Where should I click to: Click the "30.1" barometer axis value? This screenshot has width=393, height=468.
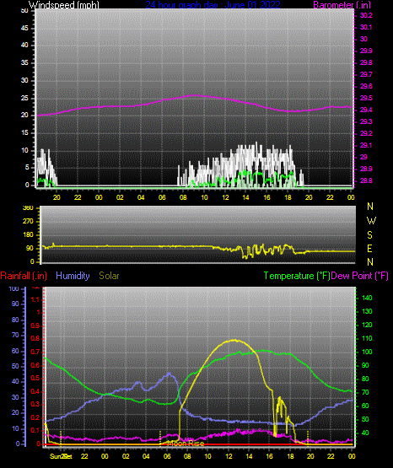pos(366,28)
